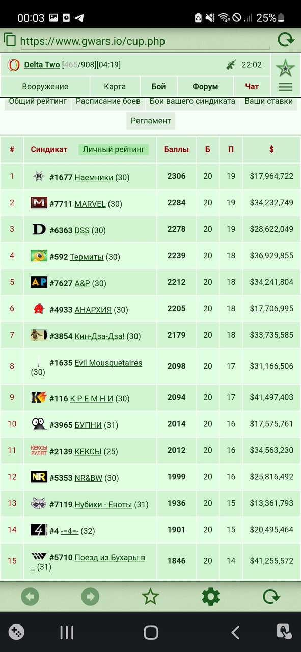Viewport: 301px width, 652px height.
Task: Open the Delta Two profile link
Action: click(x=42, y=65)
